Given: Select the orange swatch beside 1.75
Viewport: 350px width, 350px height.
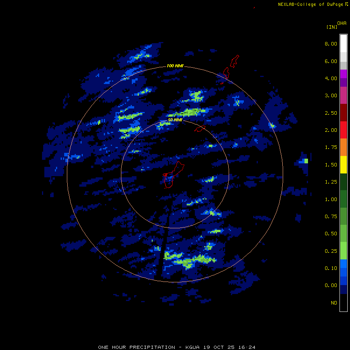Looking at the screenshot, I should click(x=343, y=147).
